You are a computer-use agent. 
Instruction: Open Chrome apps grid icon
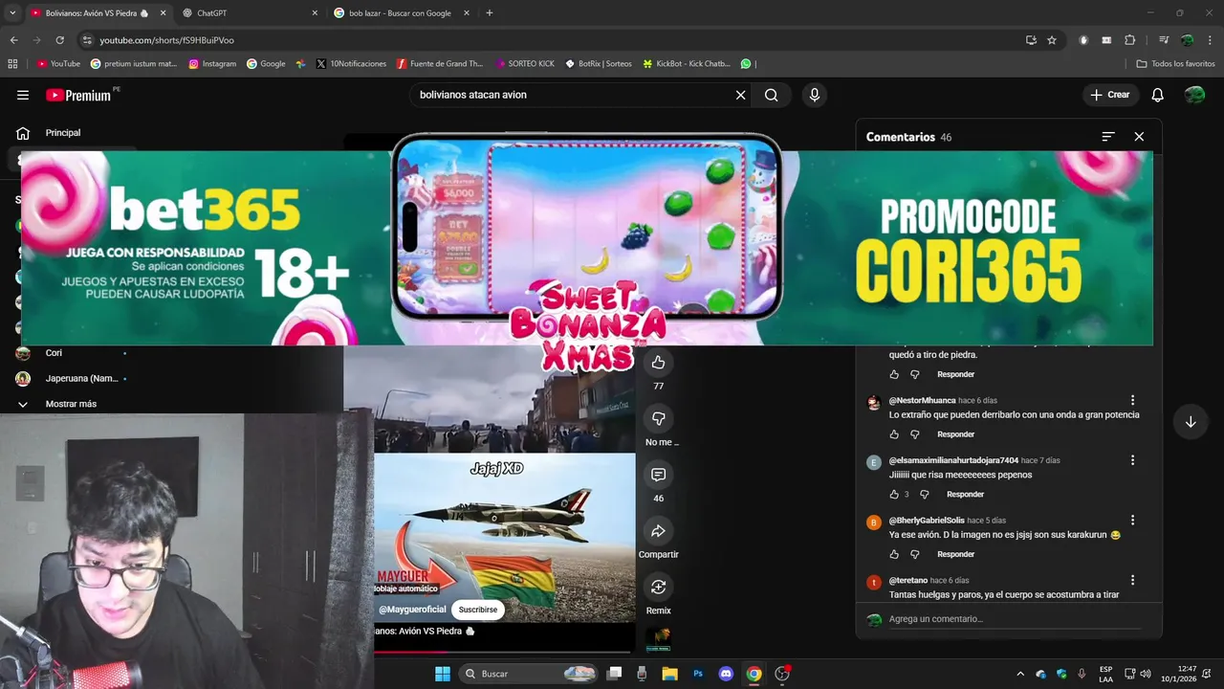pos(12,64)
